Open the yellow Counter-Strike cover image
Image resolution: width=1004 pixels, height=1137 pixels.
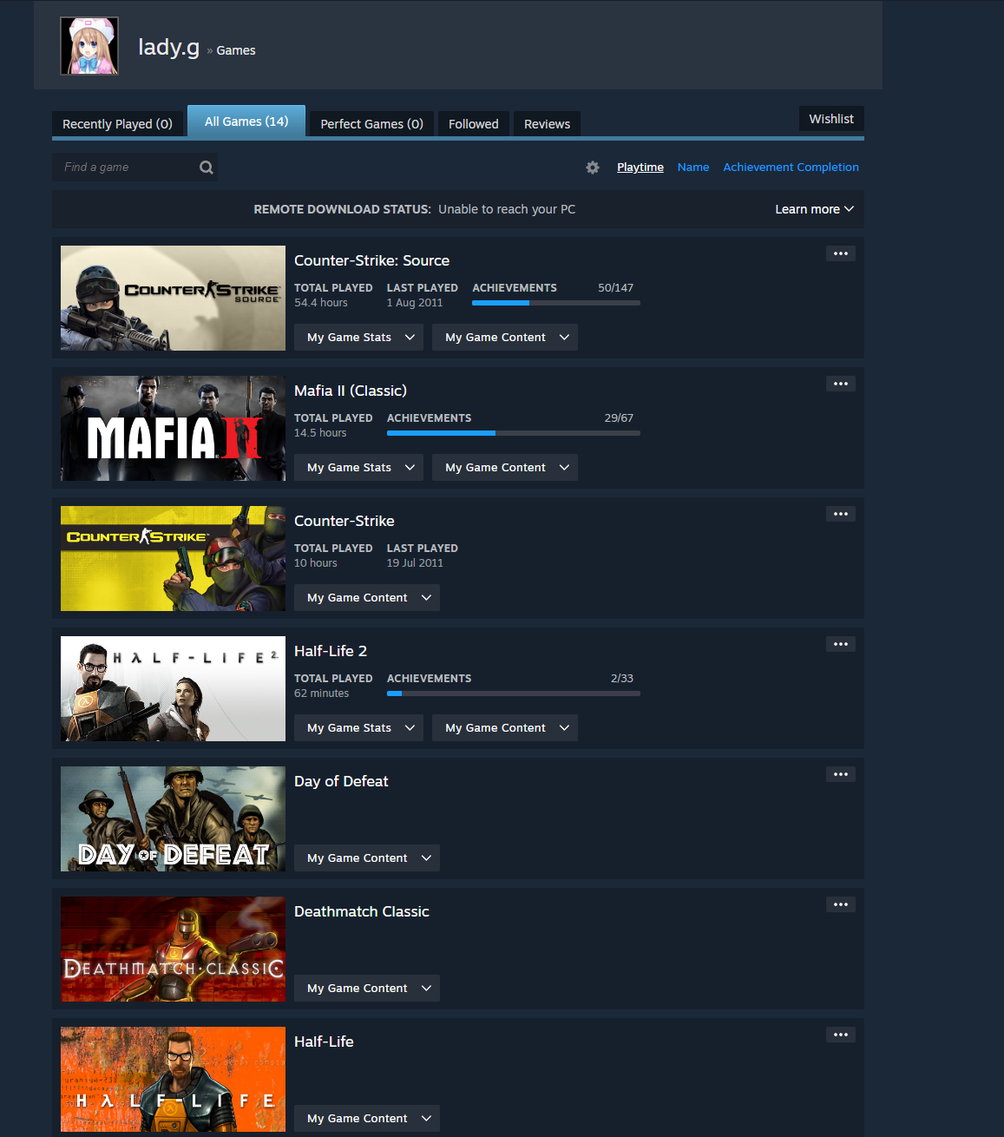[173, 558]
